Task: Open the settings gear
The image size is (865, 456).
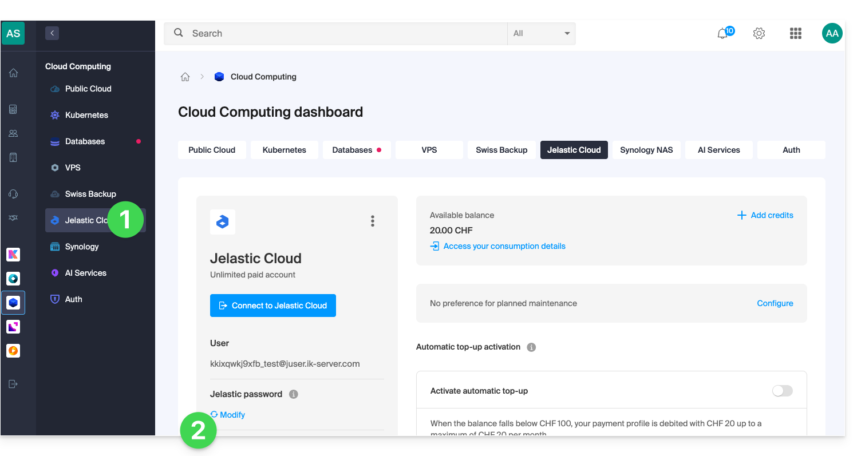Action: pyautogui.click(x=759, y=34)
